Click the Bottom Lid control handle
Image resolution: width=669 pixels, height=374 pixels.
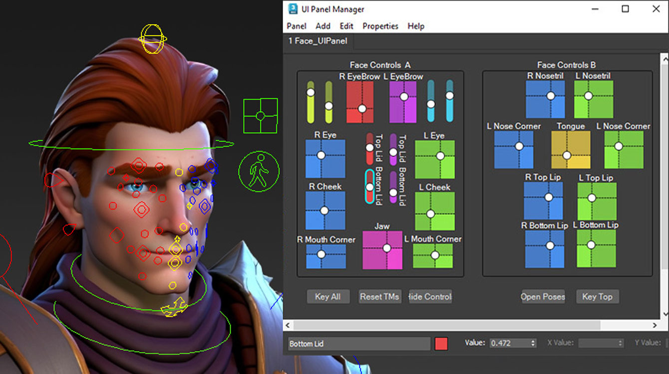pos(369,186)
